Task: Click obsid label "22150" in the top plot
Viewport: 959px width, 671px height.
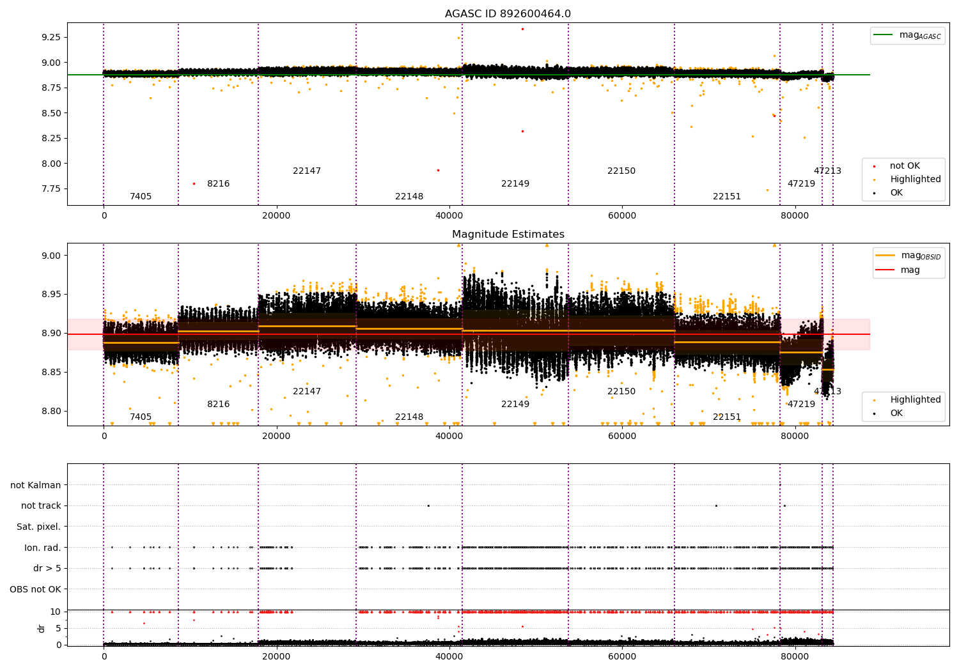Action: [621, 171]
